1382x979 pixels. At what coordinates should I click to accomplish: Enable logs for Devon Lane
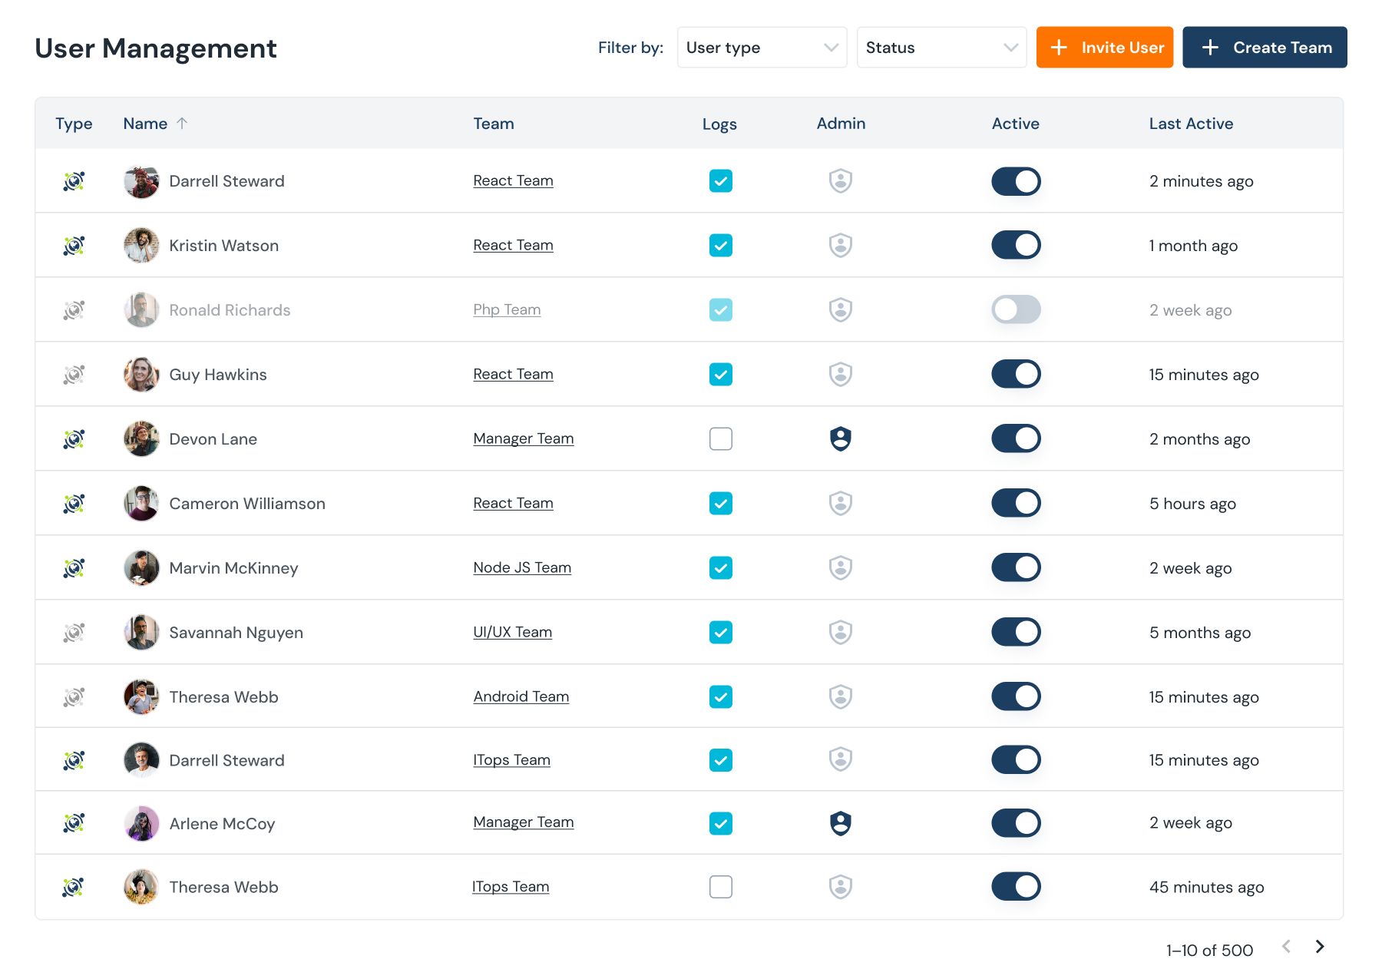tap(720, 438)
